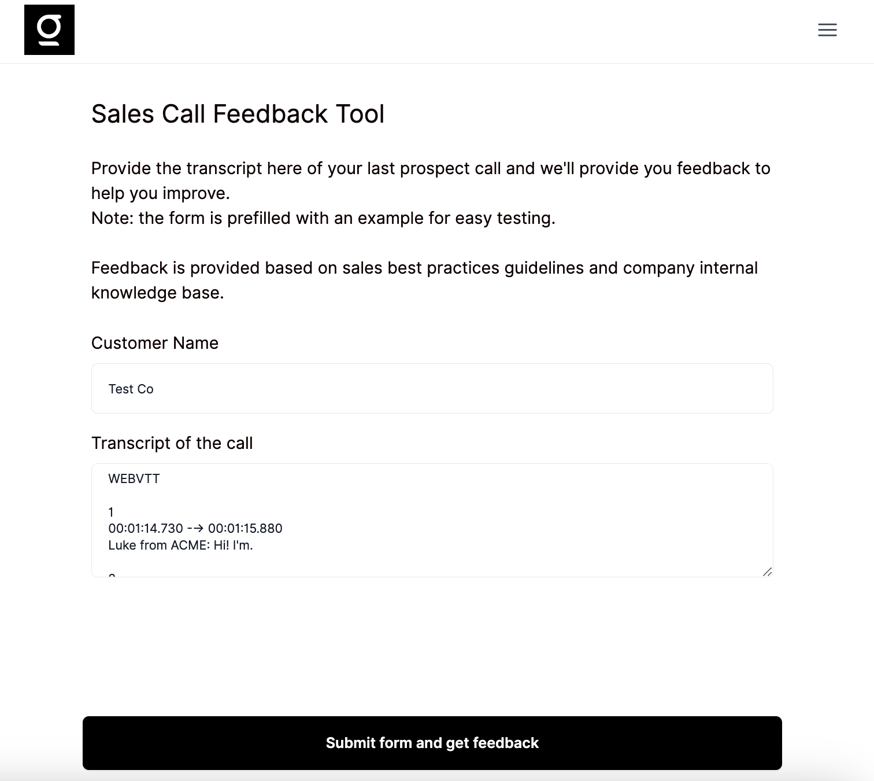The height and width of the screenshot is (781, 874).
Task: Click the 'Luke from ACME: Hi! I'm.' line
Action: [180, 546]
